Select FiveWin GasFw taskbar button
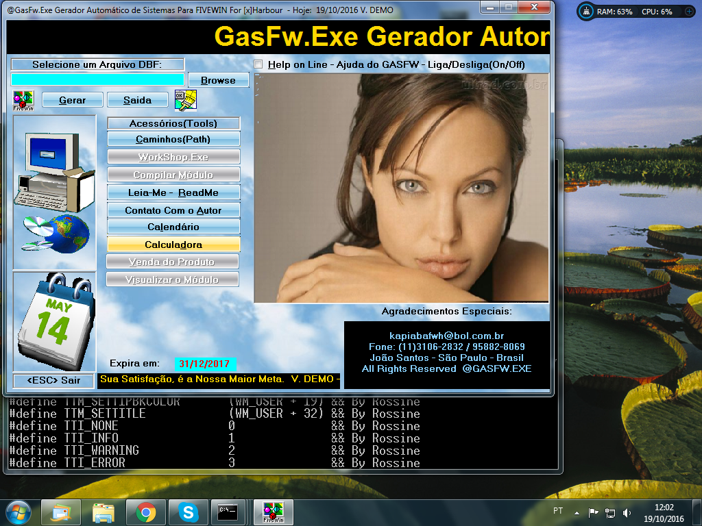 [274, 512]
